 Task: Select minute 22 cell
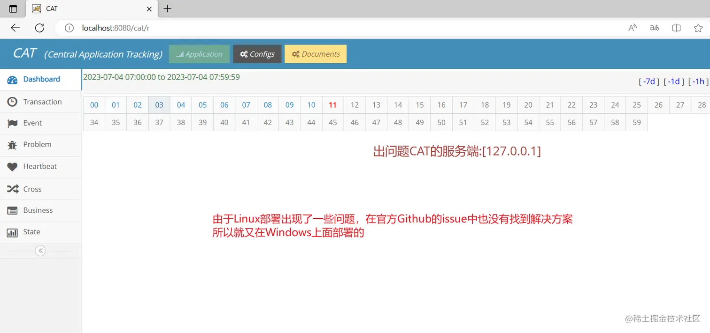click(x=571, y=105)
